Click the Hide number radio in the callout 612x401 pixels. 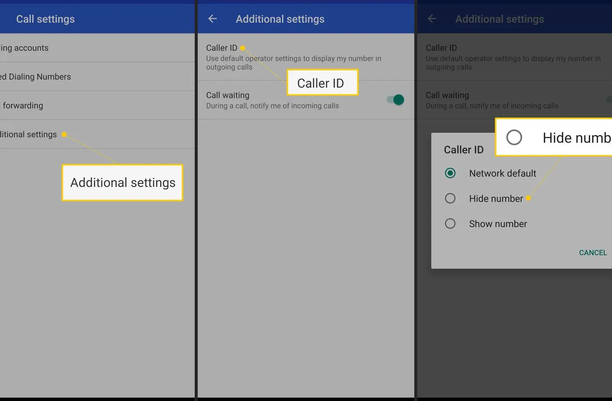(x=515, y=137)
